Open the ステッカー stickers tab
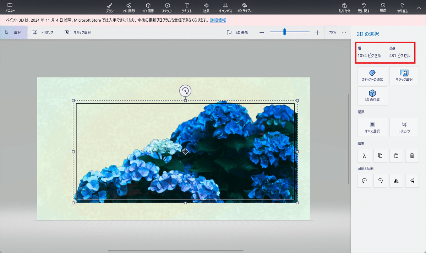Image resolution: width=426 pixels, height=253 pixels. click(168, 7)
